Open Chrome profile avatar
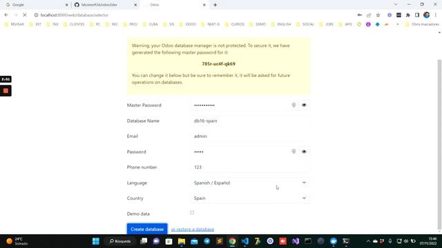Image resolution: width=442 pixels, height=248 pixels. [x=427, y=15]
